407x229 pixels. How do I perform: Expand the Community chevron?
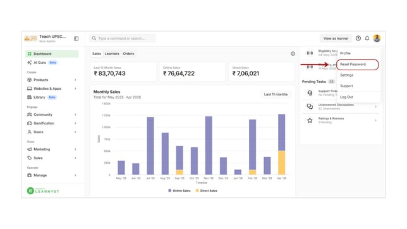(x=75, y=114)
